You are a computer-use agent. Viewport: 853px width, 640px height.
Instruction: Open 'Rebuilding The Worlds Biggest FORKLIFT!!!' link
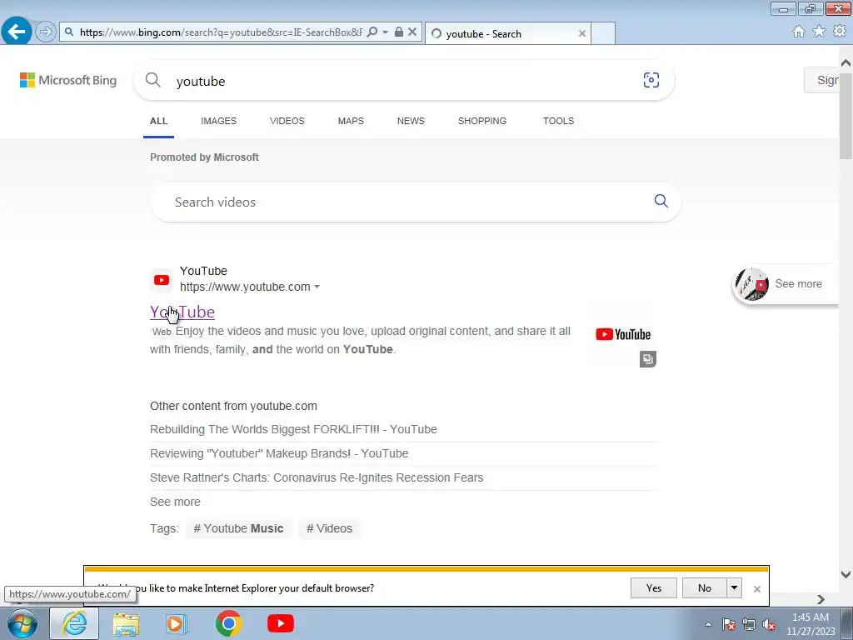293,429
